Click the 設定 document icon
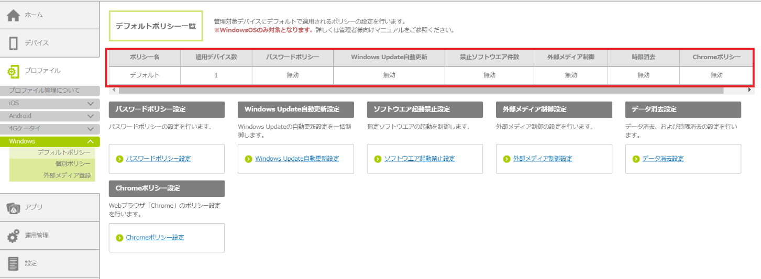Image resolution: width=761 pixels, height=279 pixels. point(14,263)
